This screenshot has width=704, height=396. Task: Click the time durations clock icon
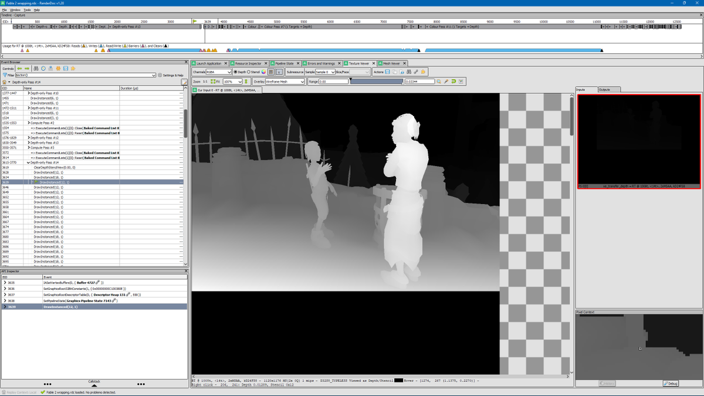tap(43, 68)
